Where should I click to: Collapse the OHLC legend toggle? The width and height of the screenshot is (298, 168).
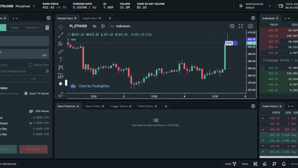coord(69,35)
